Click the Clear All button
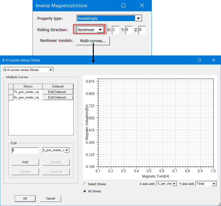Screen dimensions: 221x206 pos(56,172)
